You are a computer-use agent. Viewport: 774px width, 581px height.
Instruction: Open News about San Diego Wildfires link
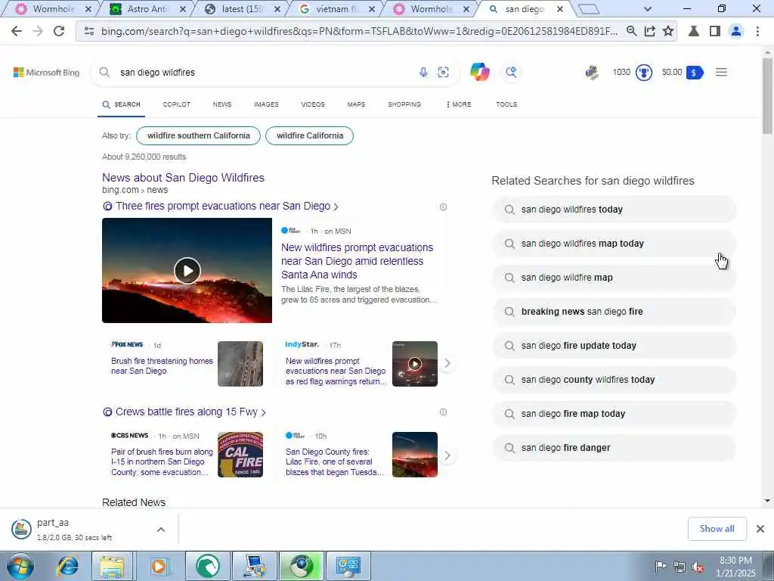(183, 178)
